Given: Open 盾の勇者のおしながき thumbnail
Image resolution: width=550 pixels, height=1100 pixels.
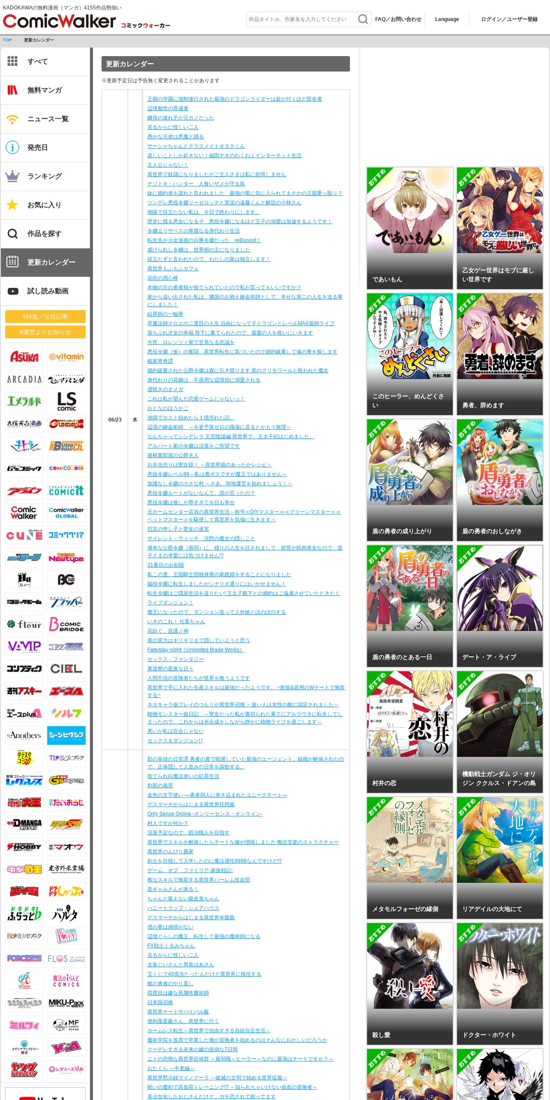Looking at the screenshot, I should pos(500,480).
